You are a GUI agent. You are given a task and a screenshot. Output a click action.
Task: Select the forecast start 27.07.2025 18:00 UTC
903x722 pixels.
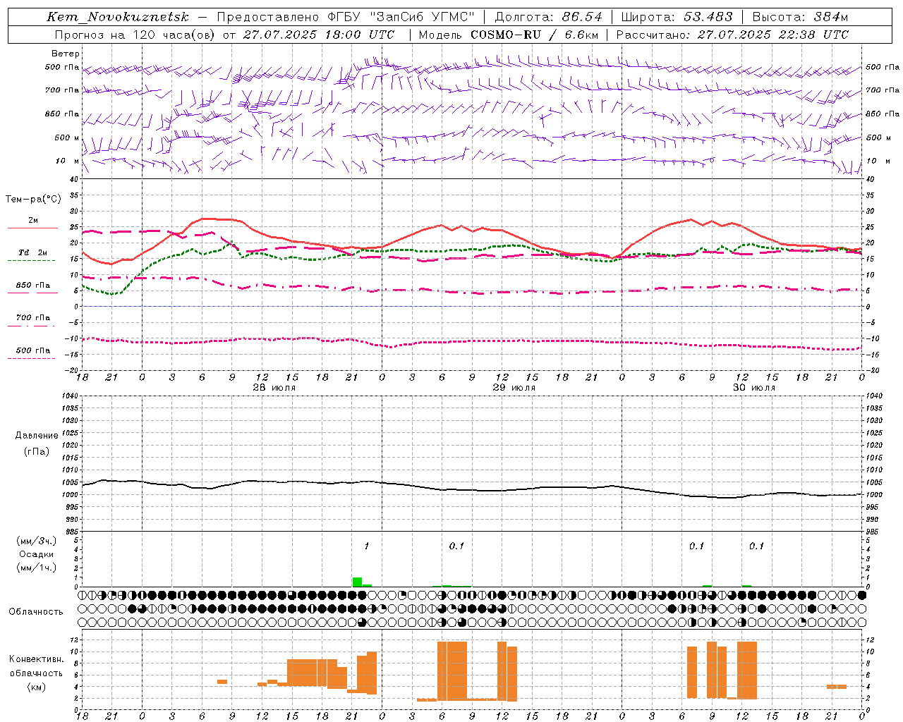(319, 35)
